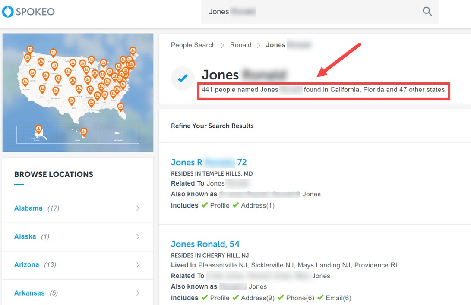Click the "(17)" count beside Alabama
Screen dimensions: 471x305
point(54,208)
